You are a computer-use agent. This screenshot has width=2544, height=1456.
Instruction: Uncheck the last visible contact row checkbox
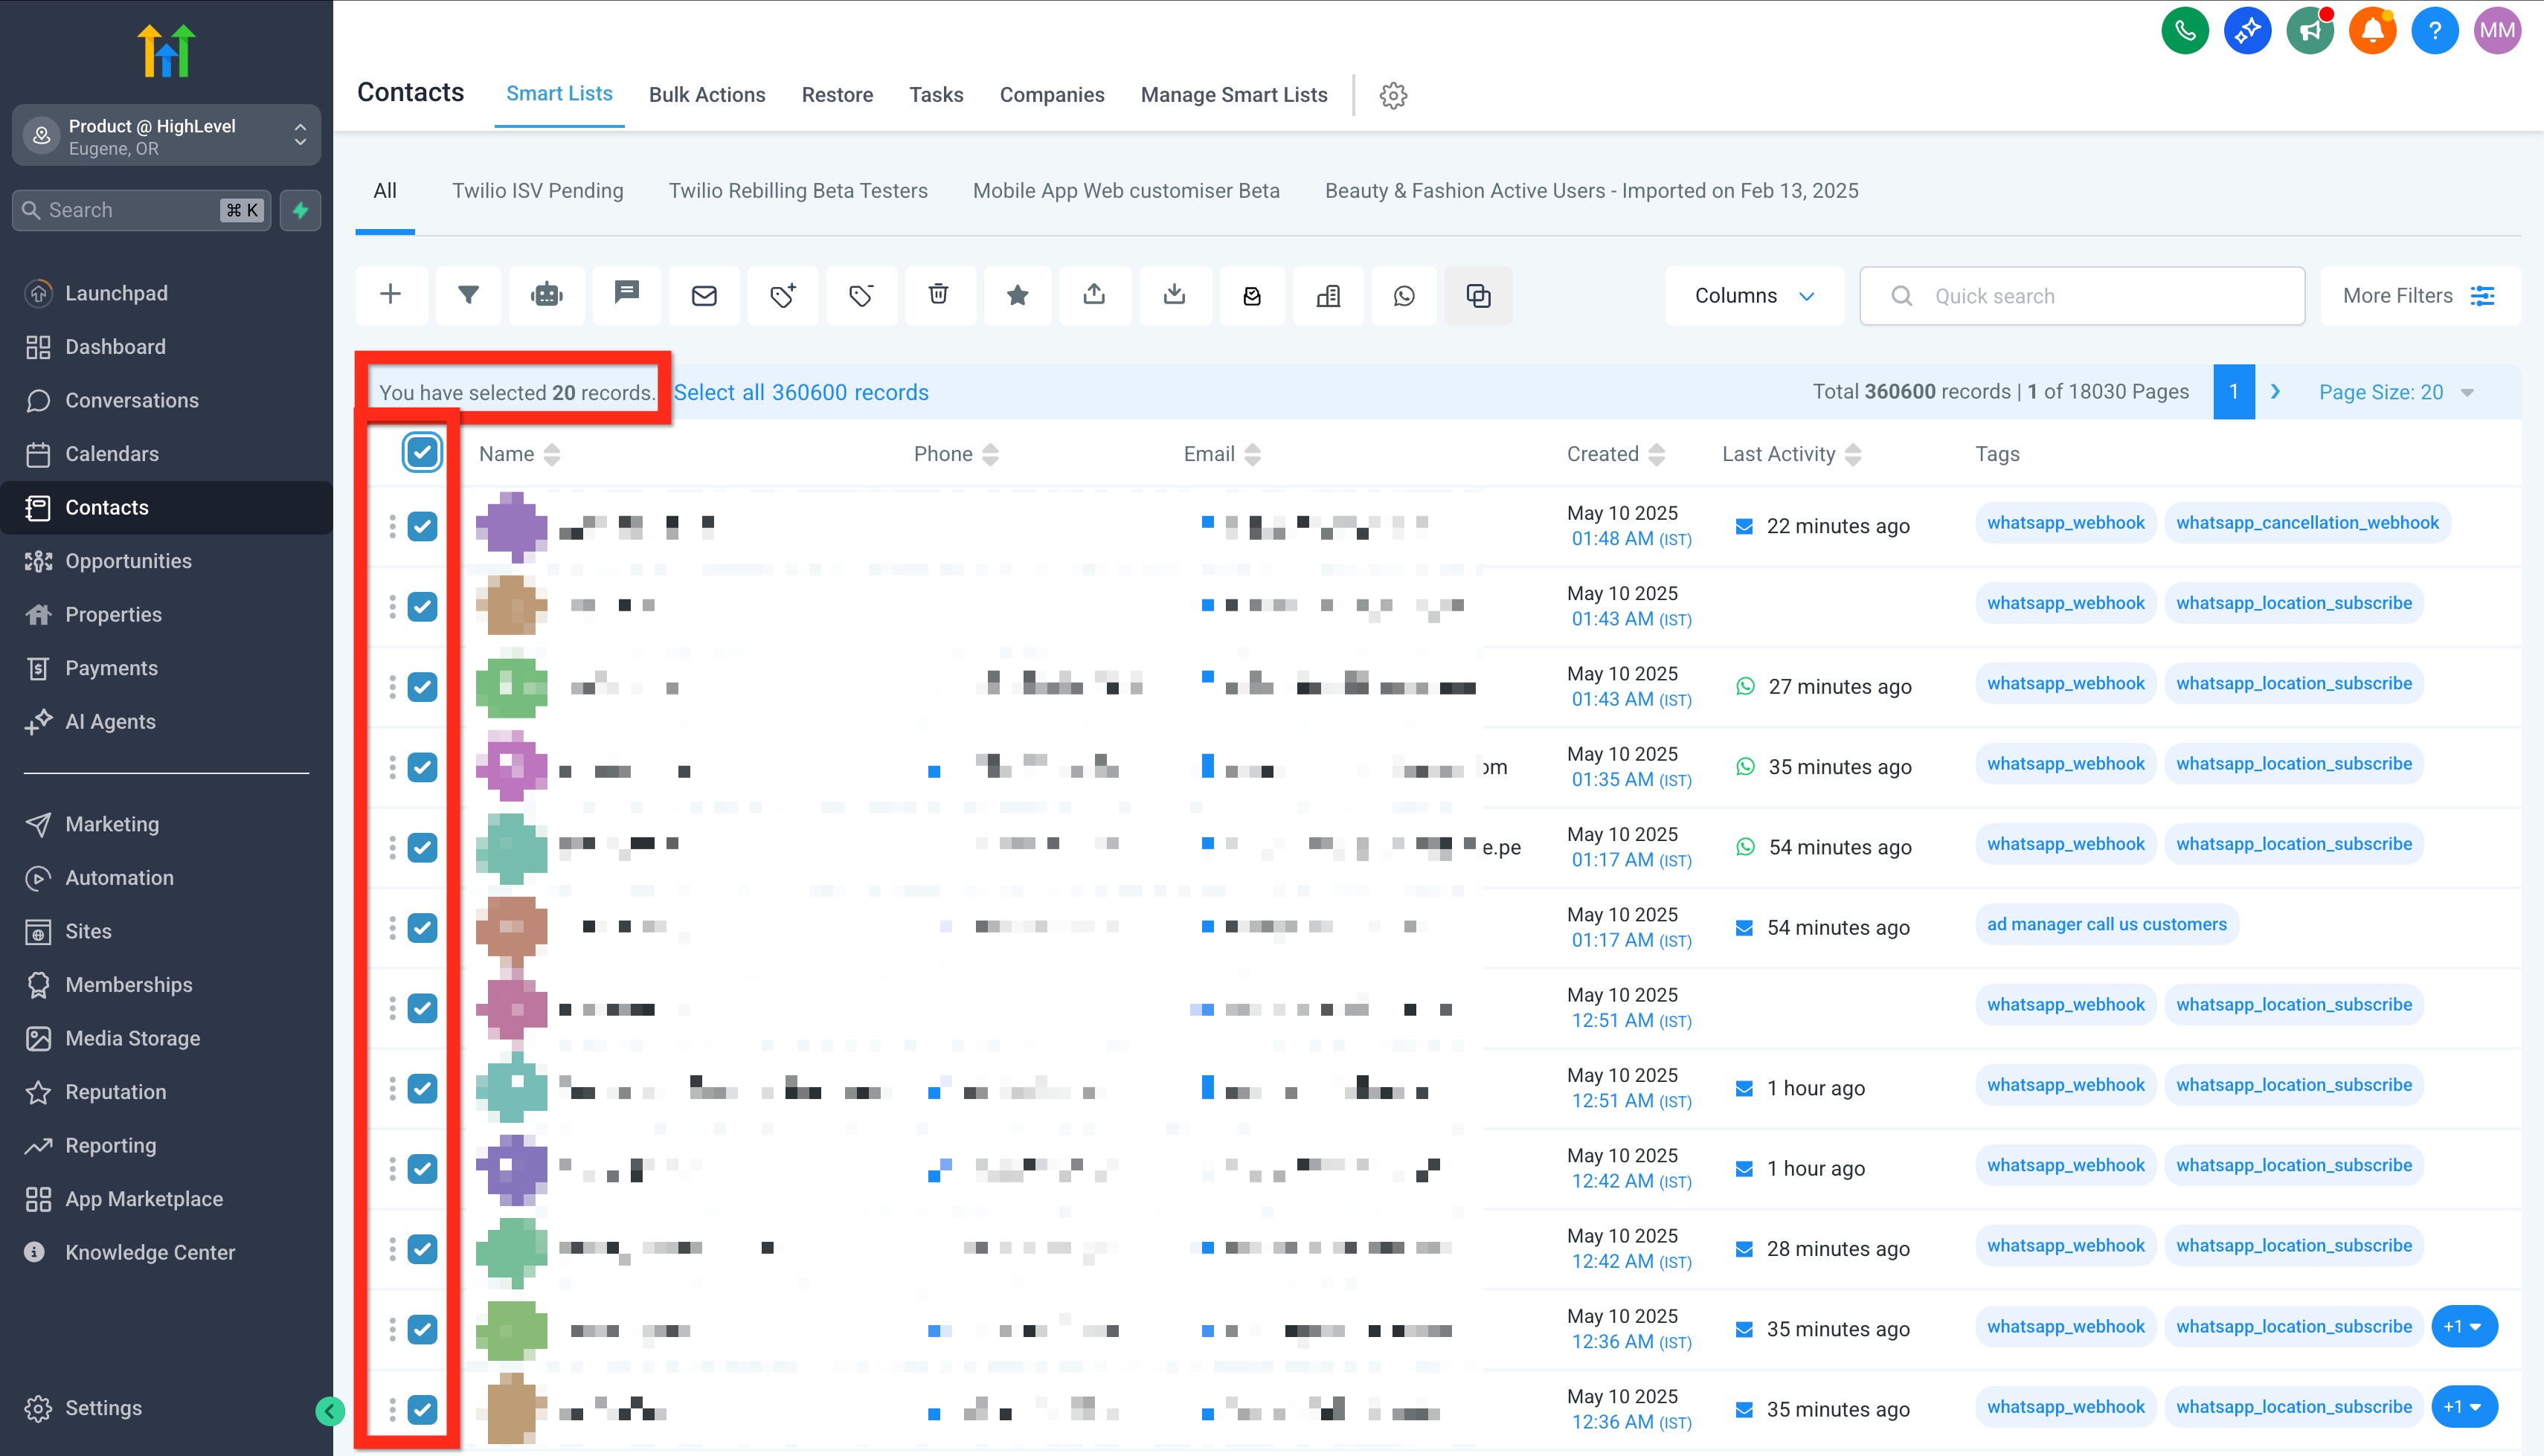pos(422,1409)
